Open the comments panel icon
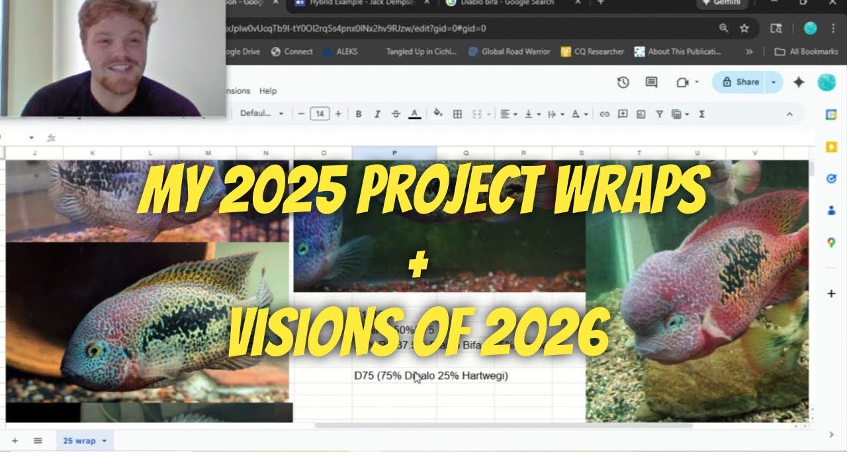The image size is (847, 476). point(651,82)
